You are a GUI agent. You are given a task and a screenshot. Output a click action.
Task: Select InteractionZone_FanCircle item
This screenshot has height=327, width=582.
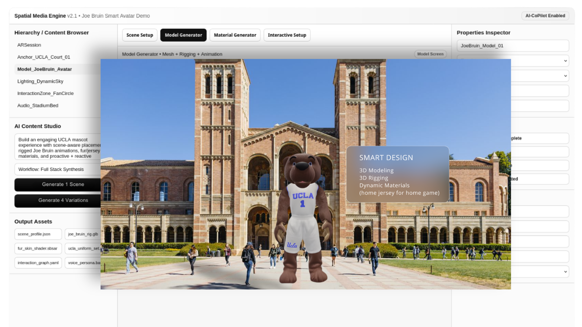(45, 94)
